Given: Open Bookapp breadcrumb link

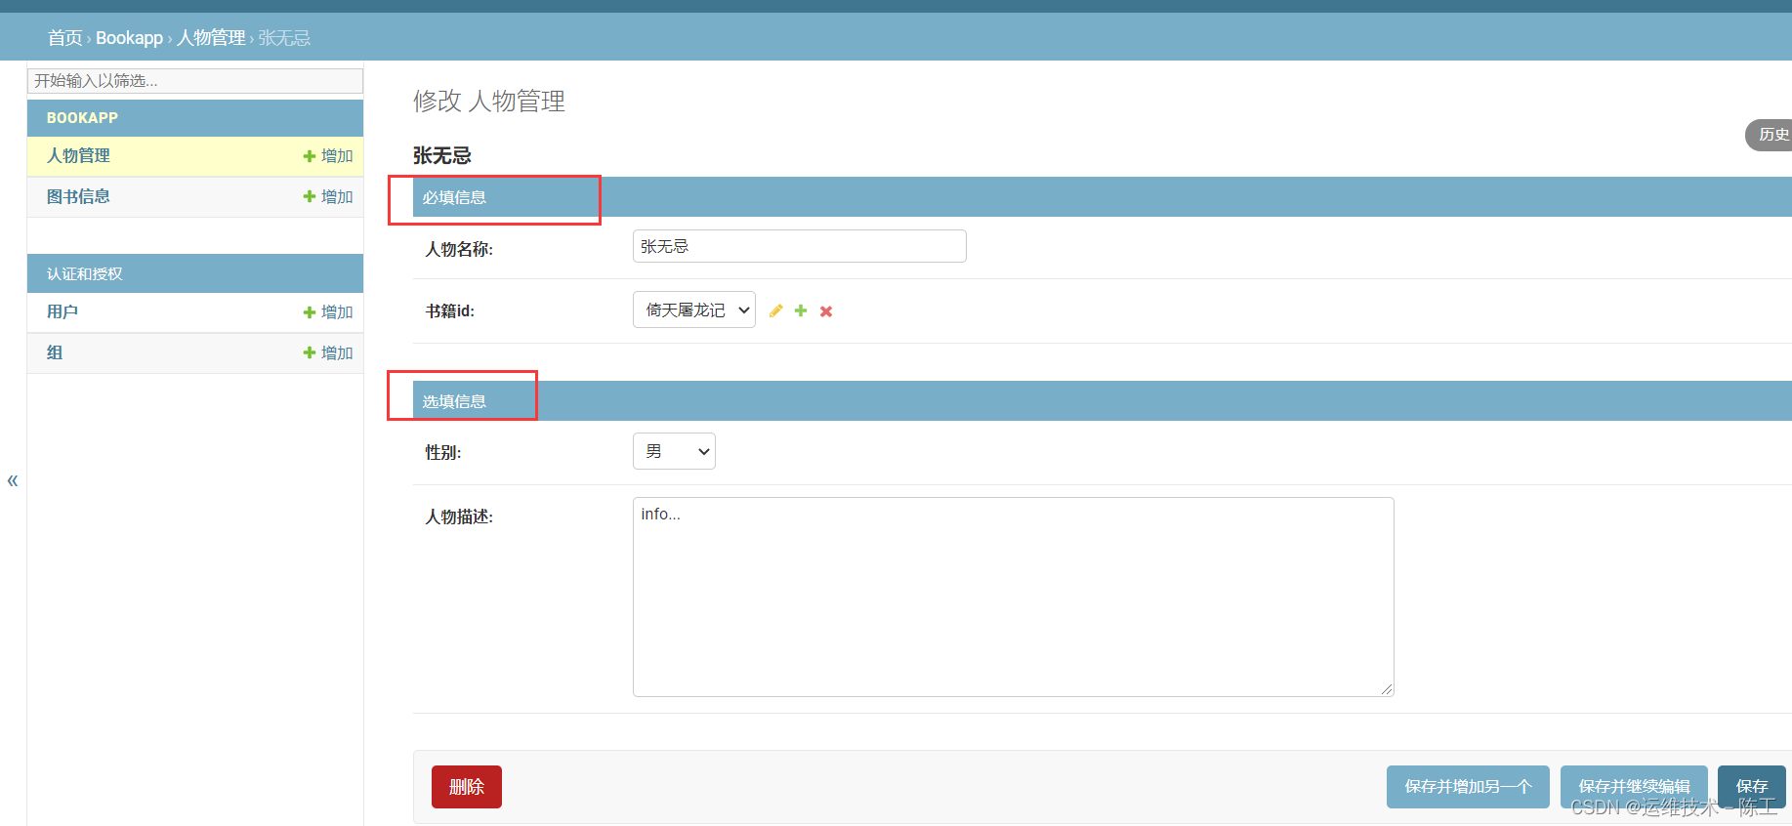Looking at the screenshot, I should pos(129,38).
